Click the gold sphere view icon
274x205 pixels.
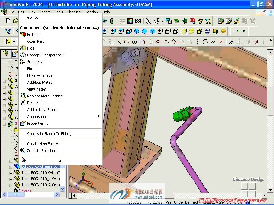click(x=223, y=31)
